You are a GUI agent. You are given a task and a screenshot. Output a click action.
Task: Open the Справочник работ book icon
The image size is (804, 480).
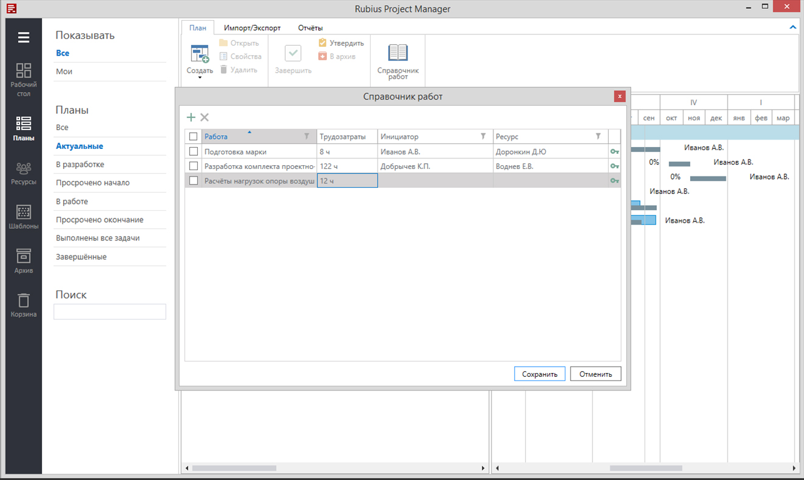pyautogui.click(x=398, y=53)
